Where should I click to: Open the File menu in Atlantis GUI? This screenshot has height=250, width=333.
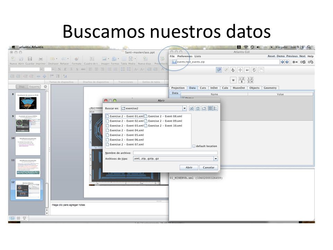point(172,56)
